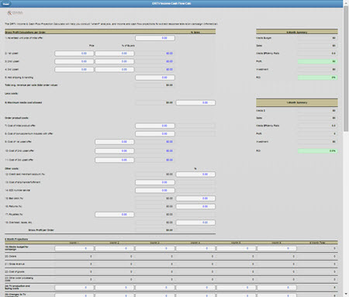The height and width of the screenshot is (297, 349).
Task: Edit the overhead, taxes, etc. % field
Action: coord(195,223)
